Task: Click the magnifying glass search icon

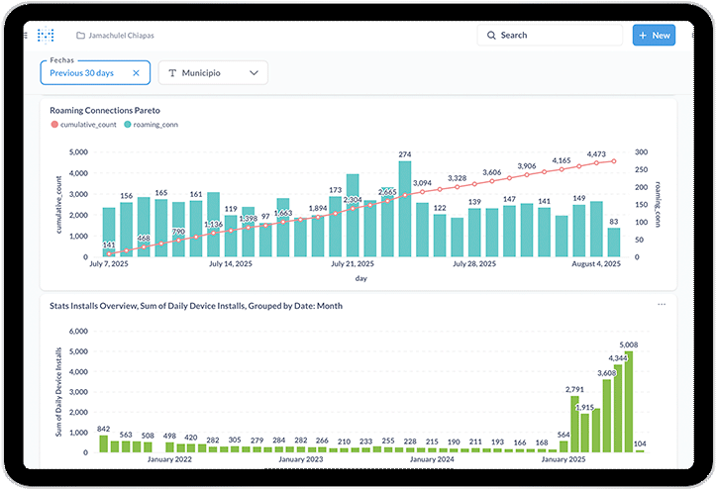Action: click(491, 36)
